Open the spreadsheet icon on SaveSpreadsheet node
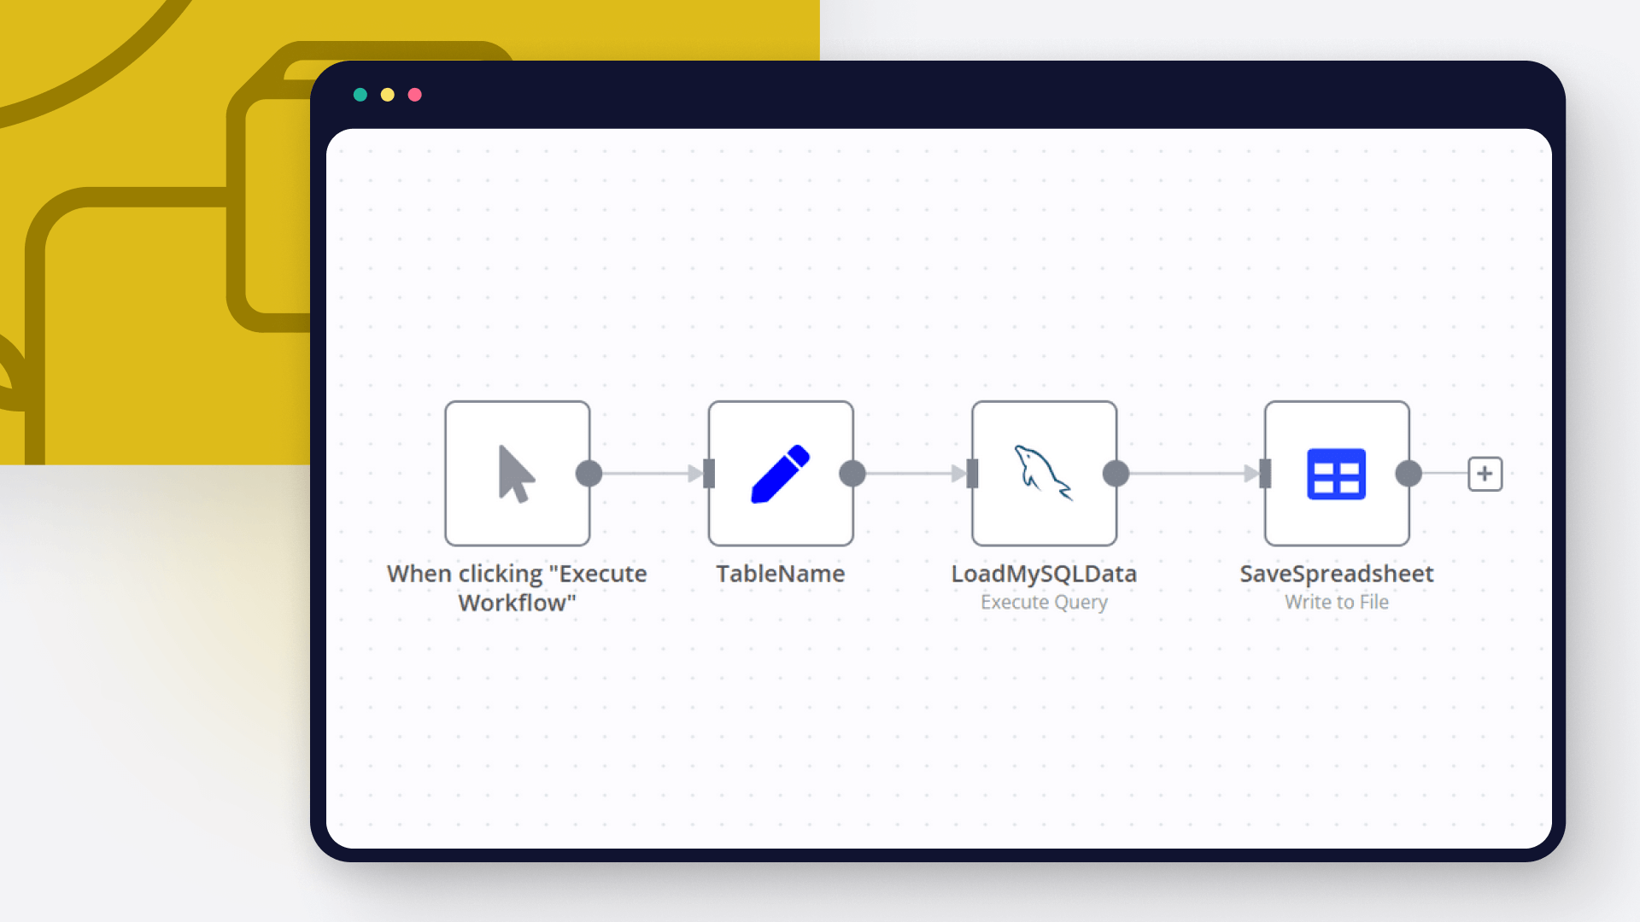The height and width of the screenshot is (922, 1640). pos(1336,473)
